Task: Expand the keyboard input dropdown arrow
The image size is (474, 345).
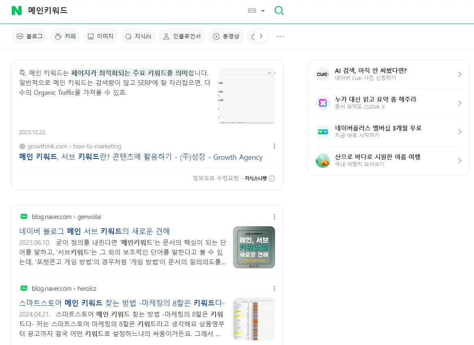Action: (x=263, y=11)
